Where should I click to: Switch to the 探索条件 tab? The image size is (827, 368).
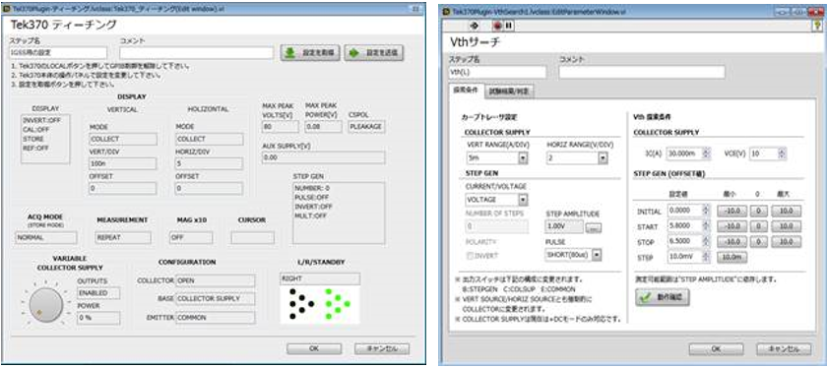[x=465, y=91]
